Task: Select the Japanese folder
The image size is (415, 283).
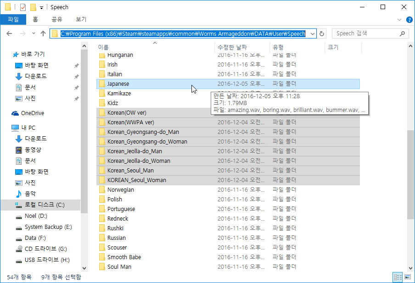Action: pos(228,84)
